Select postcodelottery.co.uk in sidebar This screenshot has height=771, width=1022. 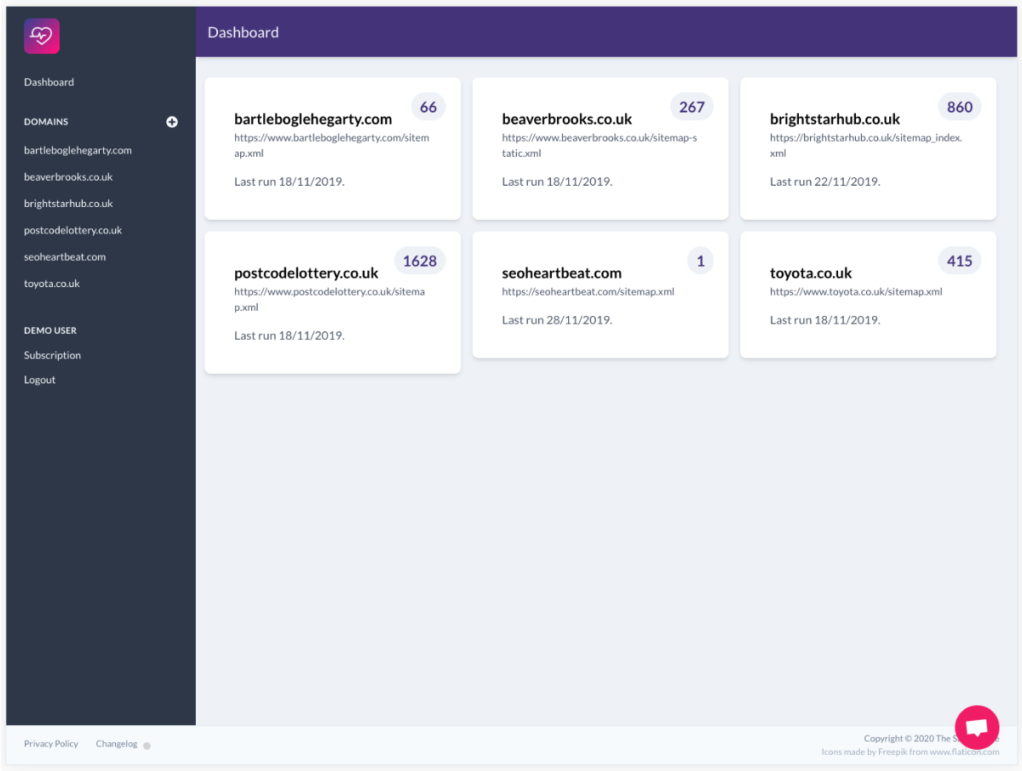(73, 230)
